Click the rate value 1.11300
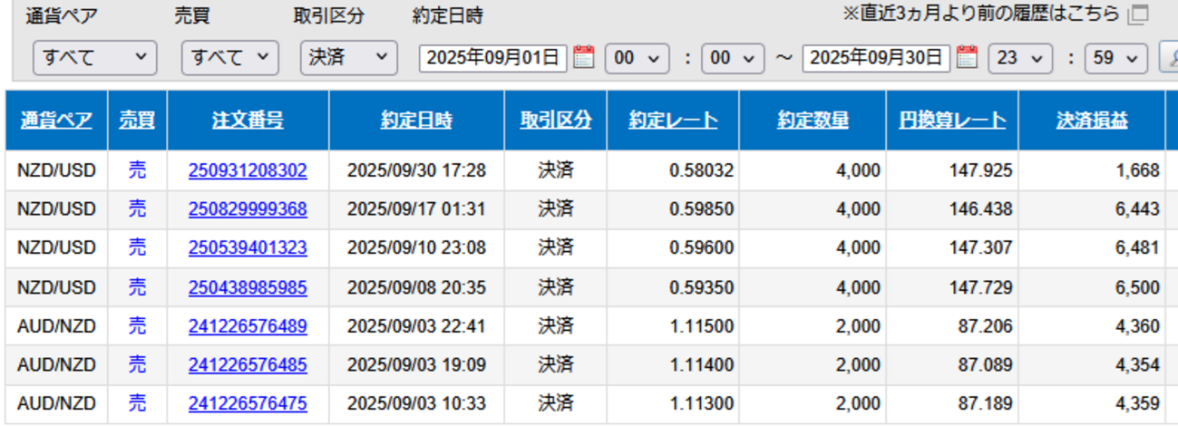Screen dimensions: 1178x426 tap(702, 403)
